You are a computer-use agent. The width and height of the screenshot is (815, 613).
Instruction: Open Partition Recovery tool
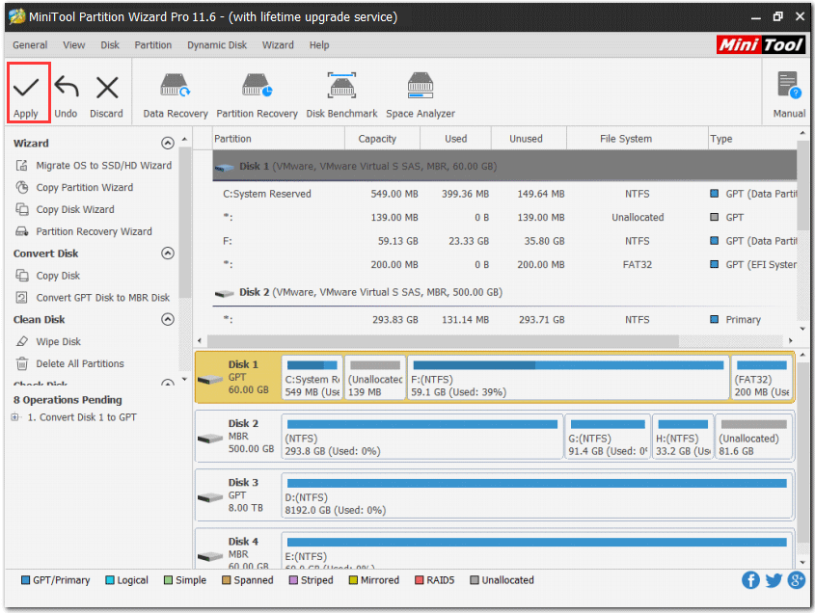(x=257, y=93)
